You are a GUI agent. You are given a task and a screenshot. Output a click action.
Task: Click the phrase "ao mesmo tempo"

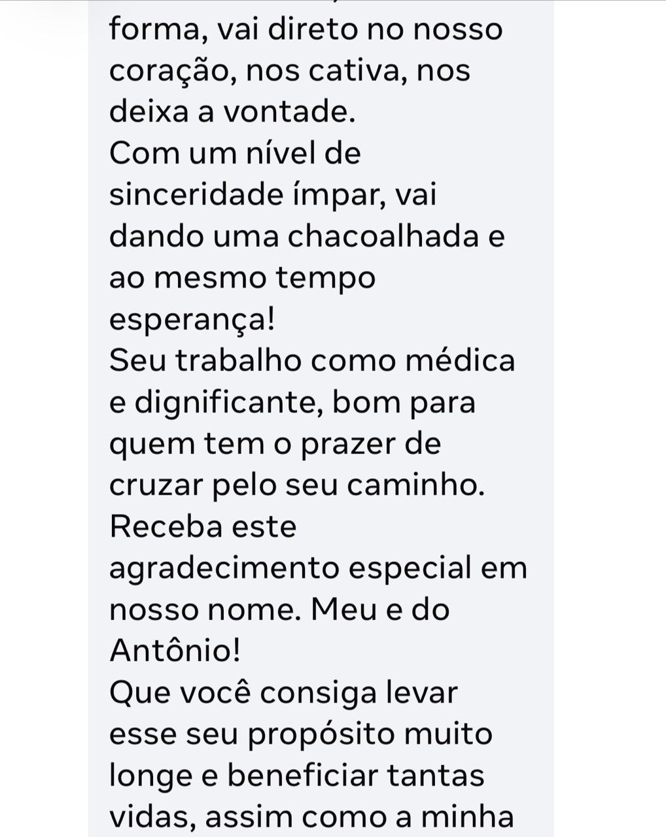pyautogui.click(x=242, y=278)
